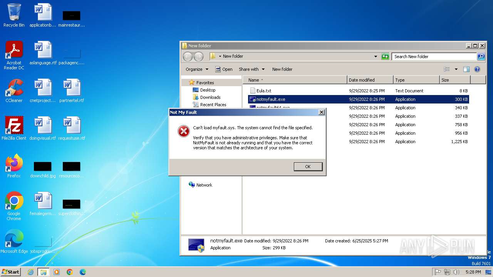Click the Back arrow in the Explorer window

pos(188,57)
